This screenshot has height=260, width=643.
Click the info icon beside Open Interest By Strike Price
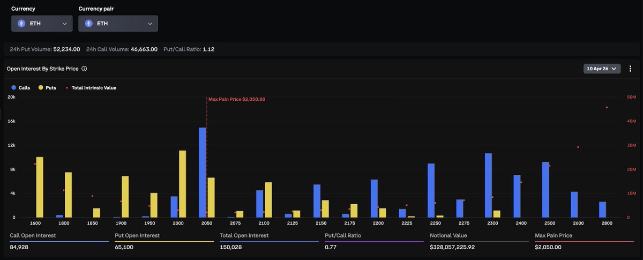click(x=84, y=69)
